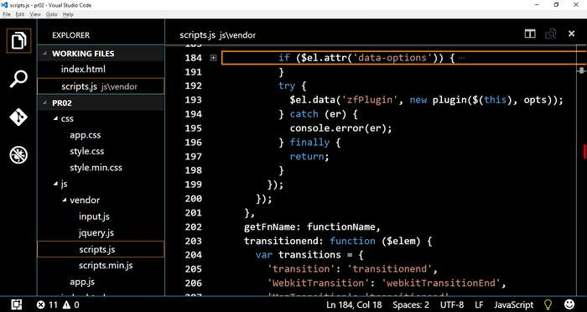587x312 pixels.
Task: Collapse the vendor folder
Action: (x=65, y=200)
